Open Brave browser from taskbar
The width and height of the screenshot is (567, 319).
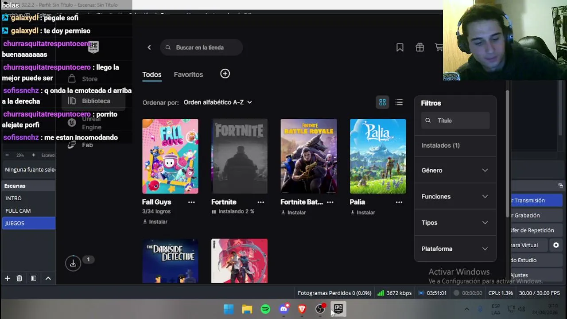point(302,309)
